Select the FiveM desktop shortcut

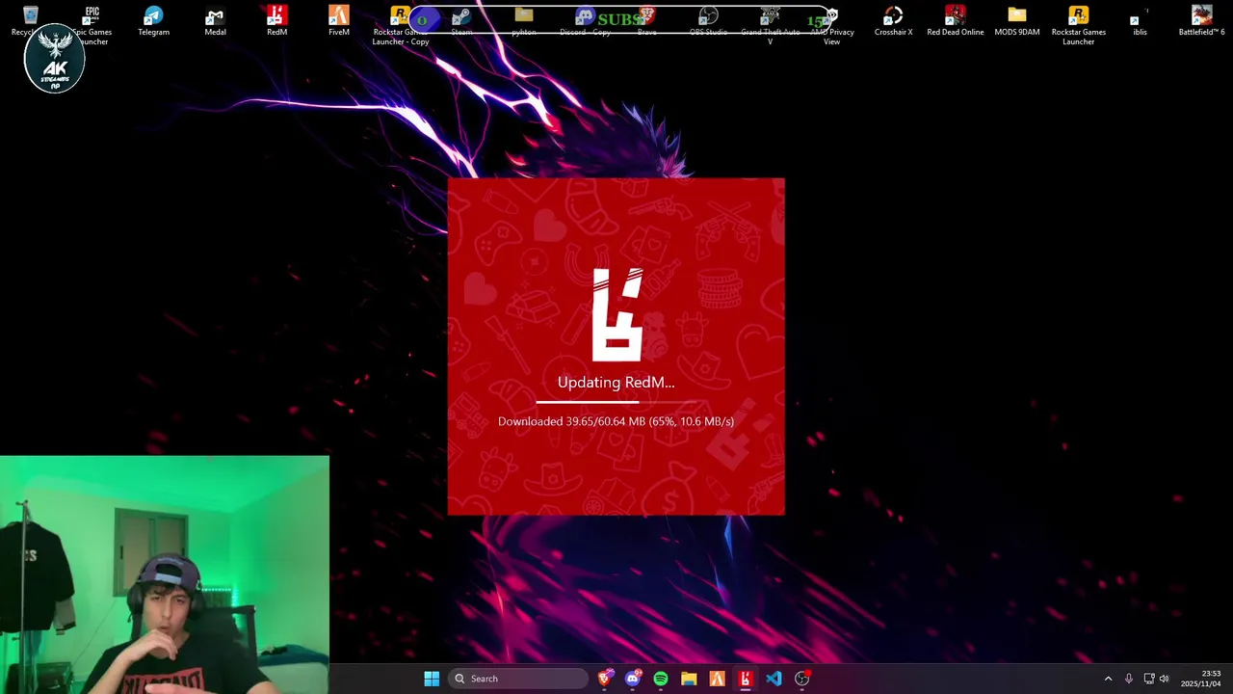pos(338,21)
